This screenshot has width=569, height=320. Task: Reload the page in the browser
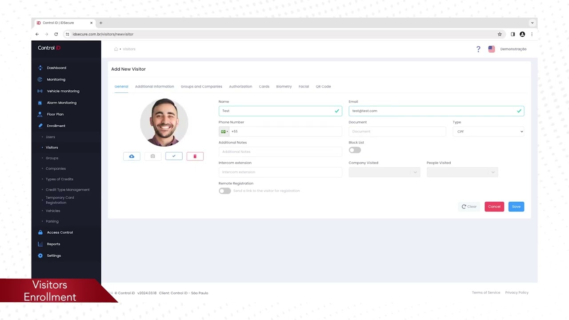tap(56, 34)
